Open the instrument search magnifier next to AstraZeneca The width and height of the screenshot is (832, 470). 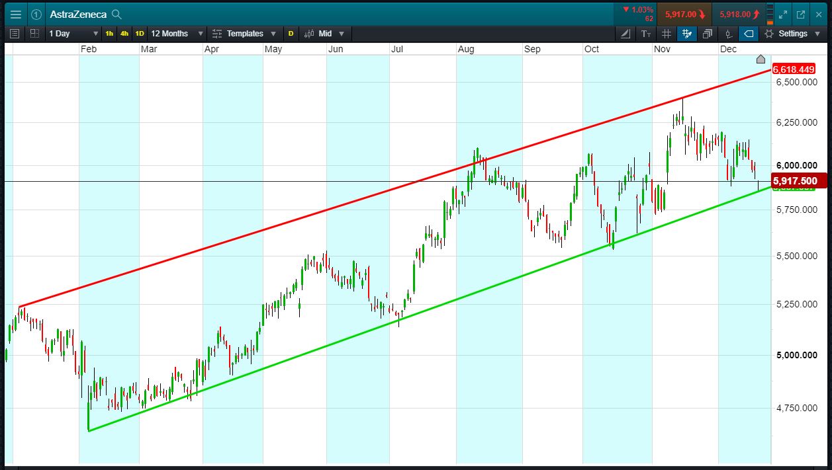tap(116, 14)
